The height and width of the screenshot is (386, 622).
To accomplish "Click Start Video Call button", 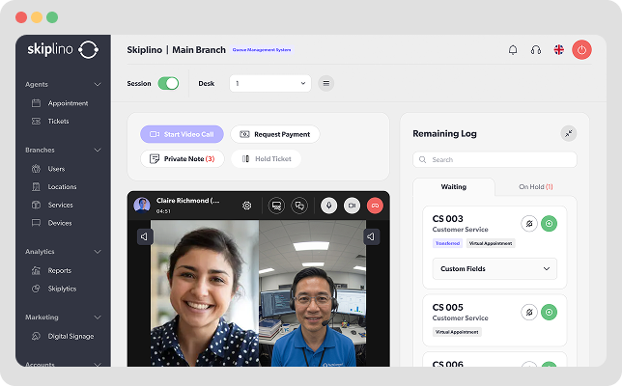I will pyautogui.click(x=182, y=134).
